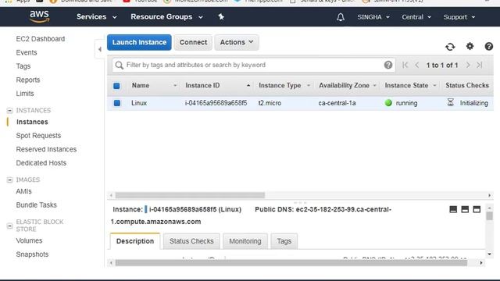Open the filter help icon inside the search box
Viewport: 500px width, 281px height.
coord(388,65)
